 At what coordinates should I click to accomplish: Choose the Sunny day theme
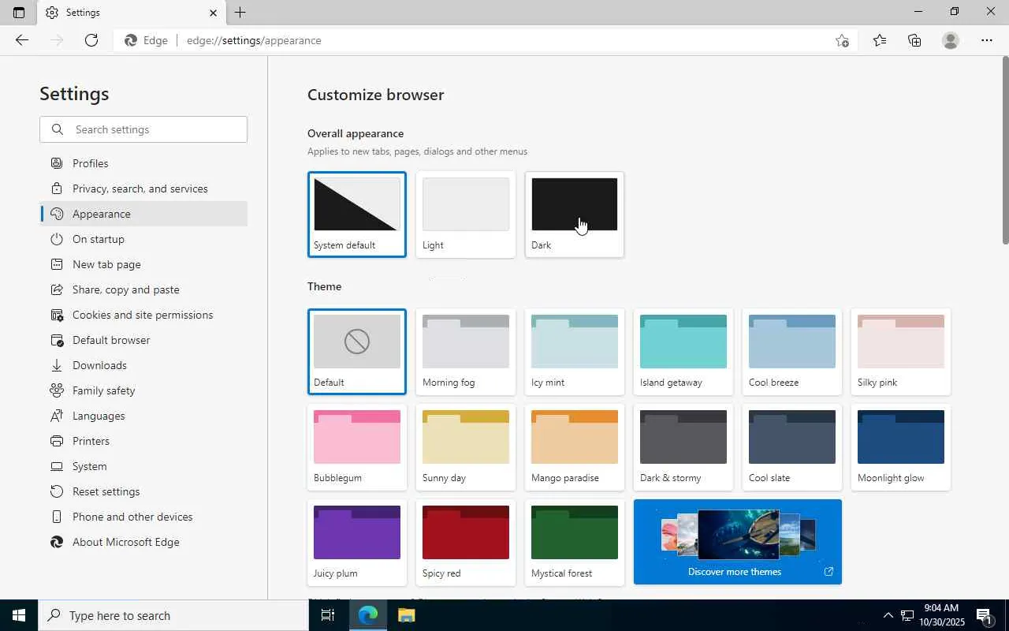pyautogui.click(x=466, y=447)
